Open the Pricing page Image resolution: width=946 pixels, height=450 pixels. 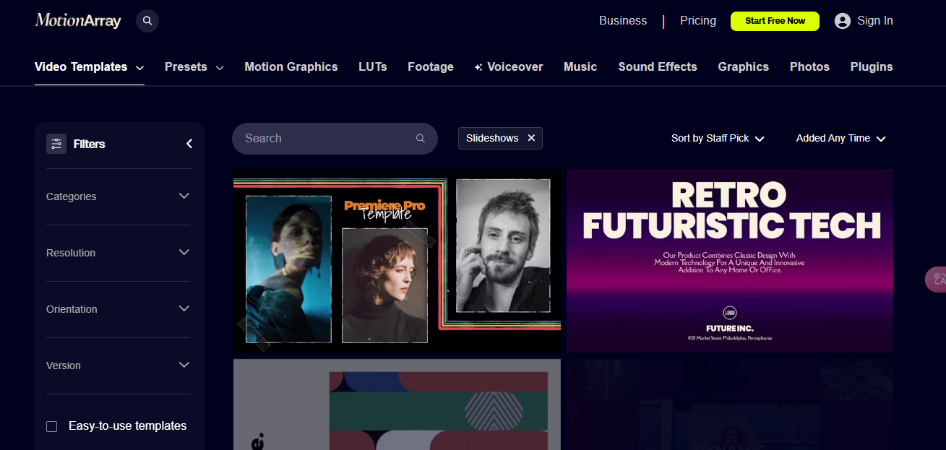click(697, 20)
